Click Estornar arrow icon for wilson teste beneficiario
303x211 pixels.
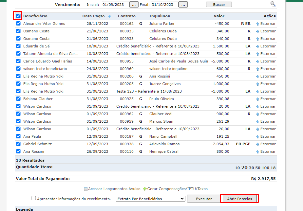pos(257,69)
